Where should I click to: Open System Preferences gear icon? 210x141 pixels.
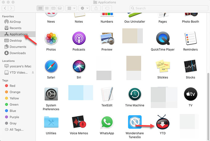pos(51,94)
